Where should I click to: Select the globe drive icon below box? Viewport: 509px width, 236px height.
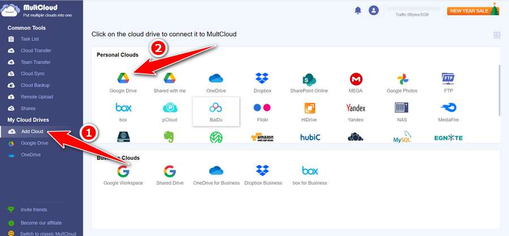(x=123, y=137)
